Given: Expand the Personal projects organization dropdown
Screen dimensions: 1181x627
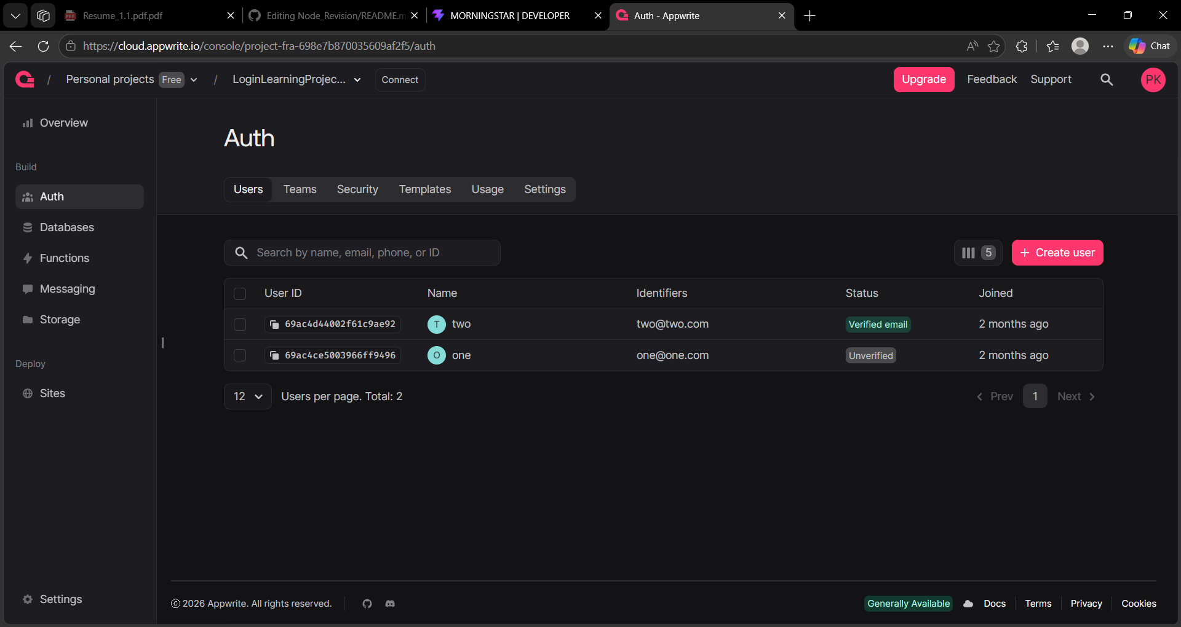Looking at the screenshot, I should point(194,80).
